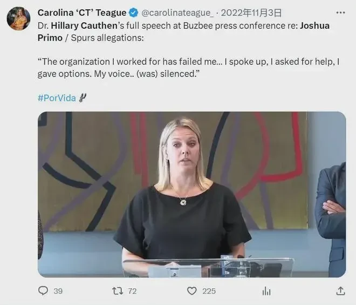Open the @carolinateague_ handle link
Screen dimensions: 356x305
coord(177,13)
